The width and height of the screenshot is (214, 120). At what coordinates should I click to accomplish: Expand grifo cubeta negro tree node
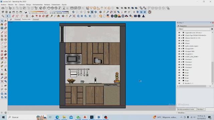[x=182, y=46]
